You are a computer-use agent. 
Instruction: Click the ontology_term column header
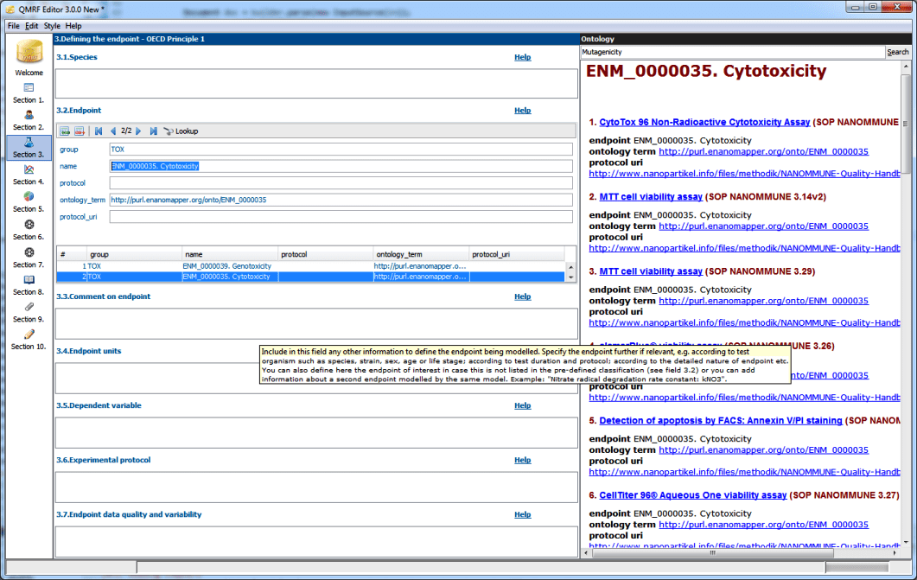(x=421, y=254)
